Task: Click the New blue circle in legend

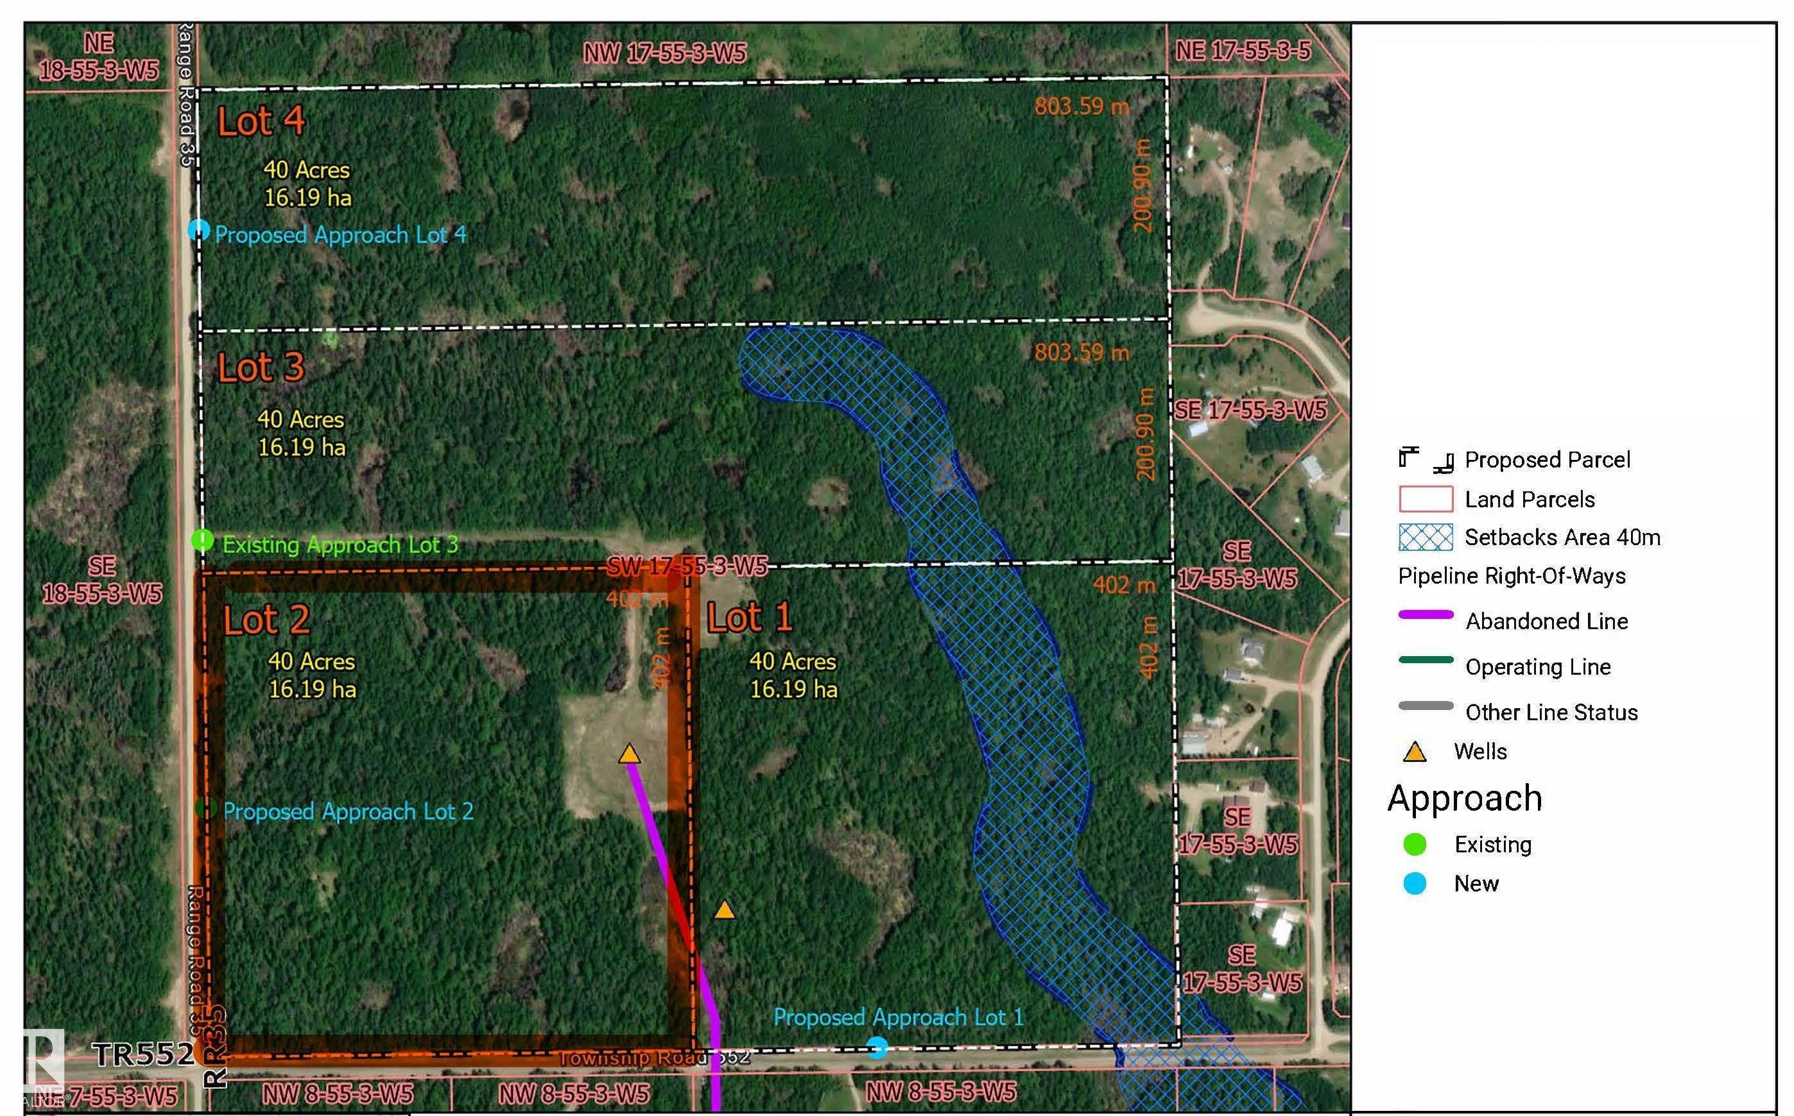Action: point(1415,884)
